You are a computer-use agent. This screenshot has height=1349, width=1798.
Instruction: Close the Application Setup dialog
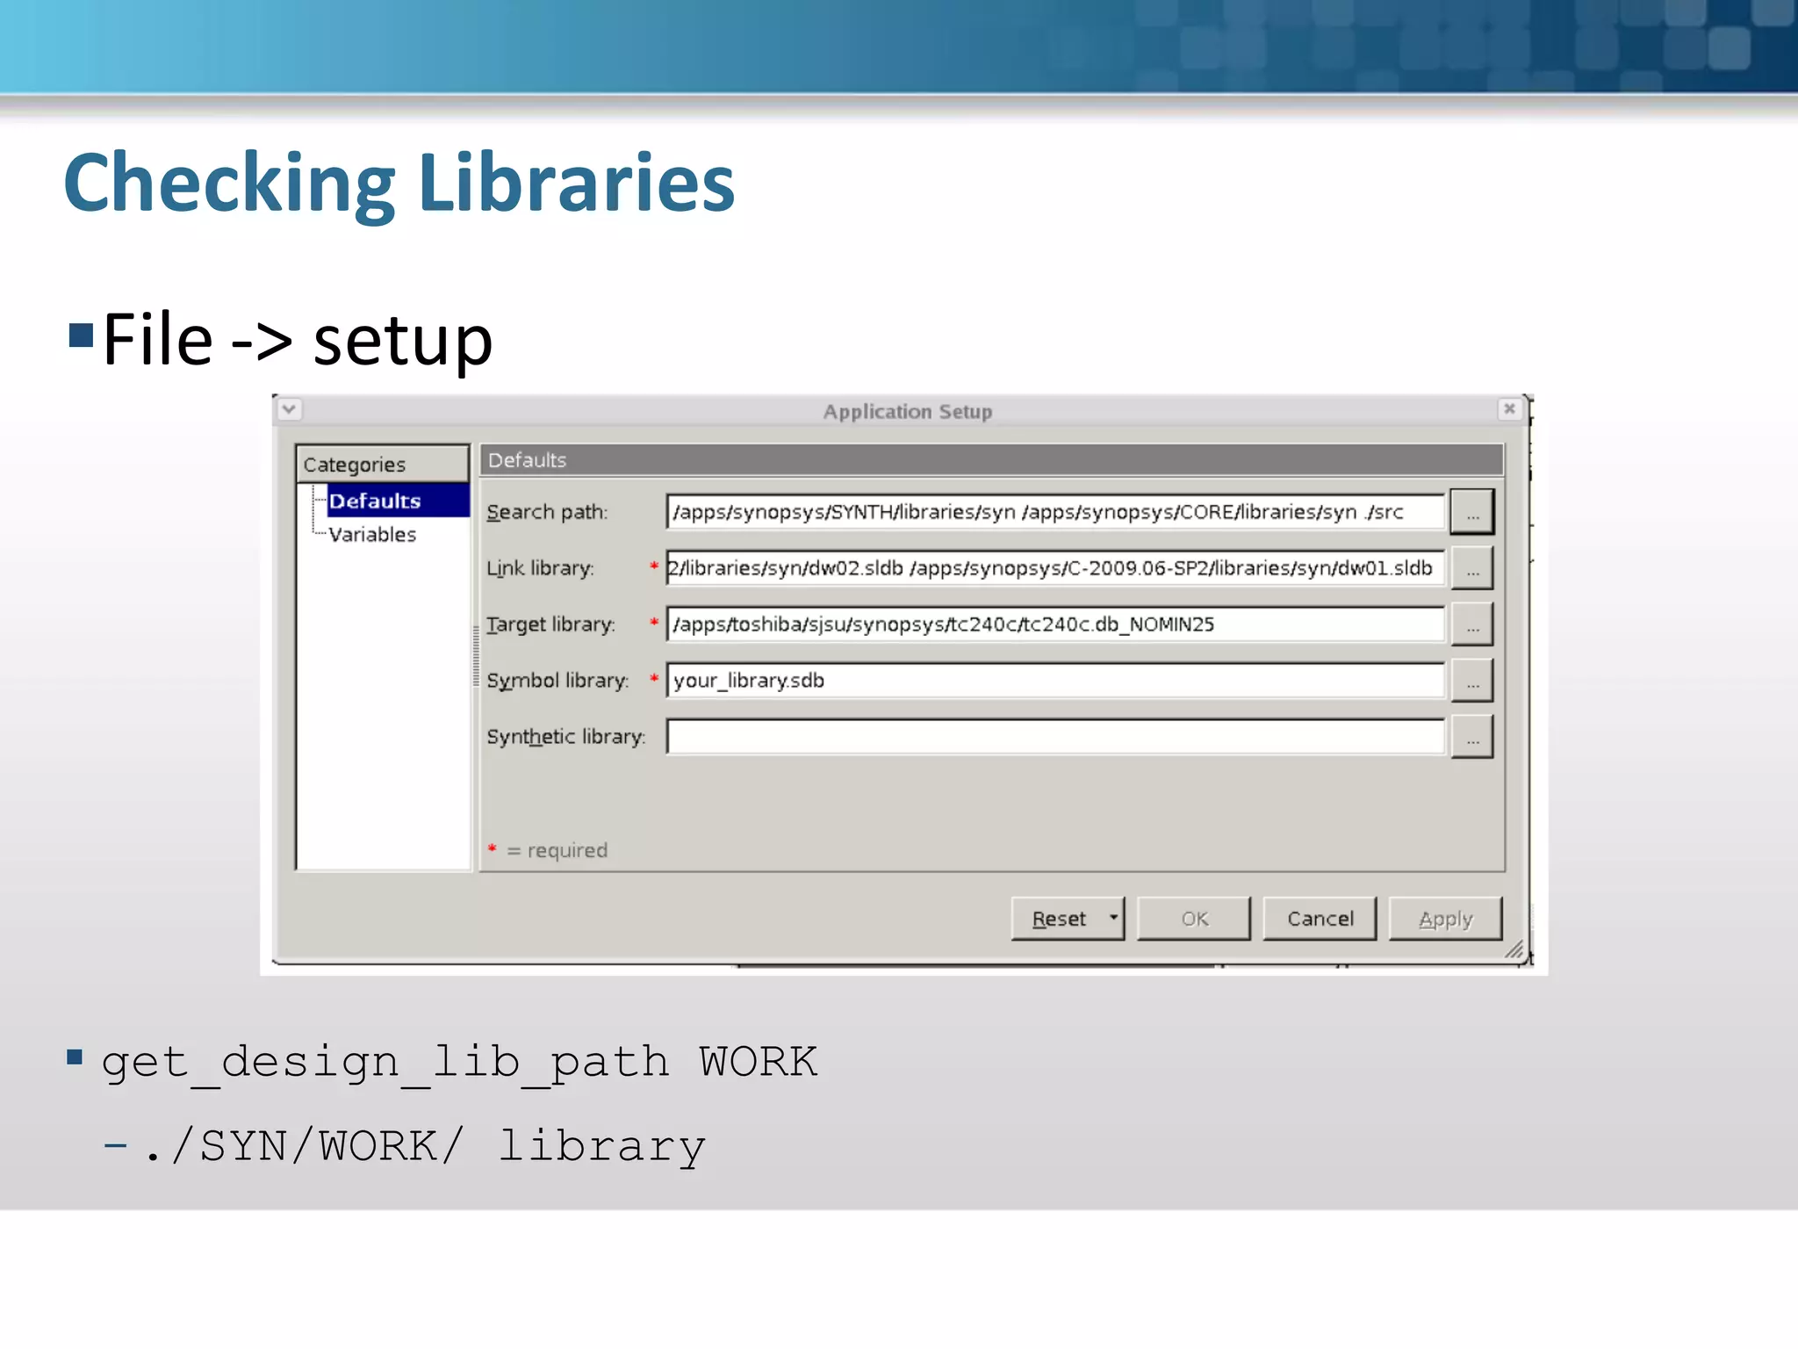(1509, 409)
